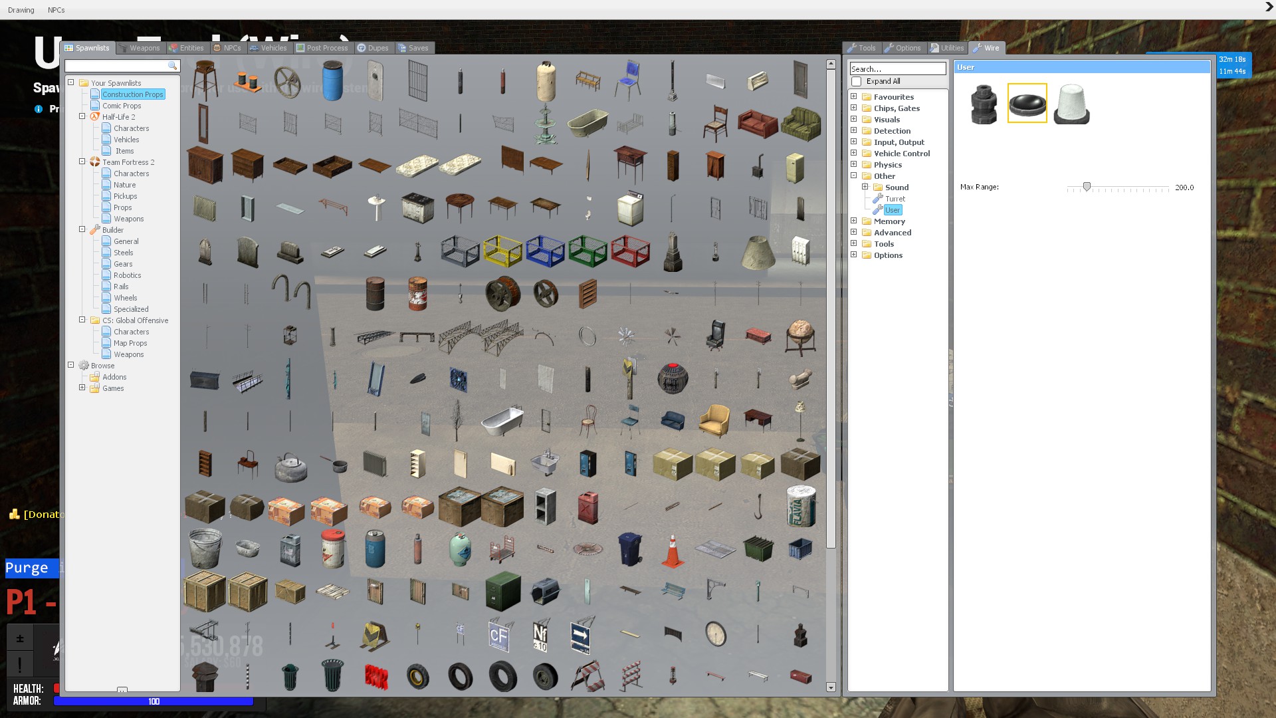Enable the Expand All checkbox
1276x718 pixels.
click(x=857, y=81)
